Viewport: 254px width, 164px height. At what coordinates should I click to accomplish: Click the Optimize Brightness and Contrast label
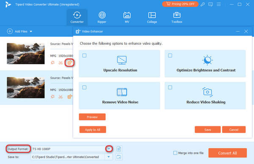206,70
